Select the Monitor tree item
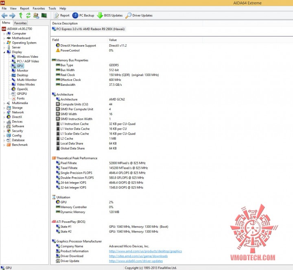The height and width of the screenshot is (270, 293). (22, 70)
